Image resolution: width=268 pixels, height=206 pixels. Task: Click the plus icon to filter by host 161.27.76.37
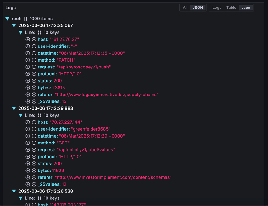28,39
